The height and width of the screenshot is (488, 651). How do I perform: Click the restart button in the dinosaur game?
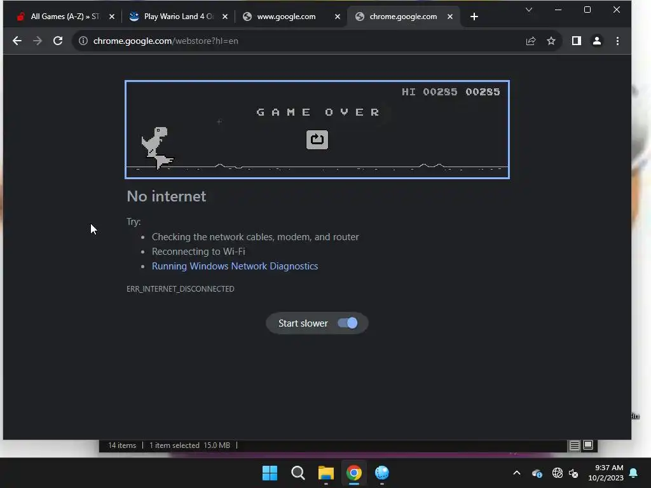pos(317,139)
